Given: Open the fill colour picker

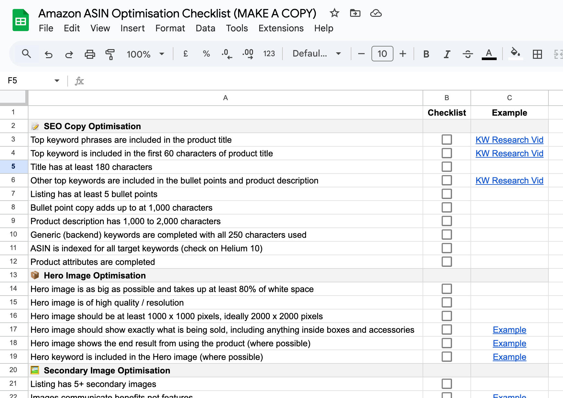Looking at the screenshot, I should coord(515,53).
